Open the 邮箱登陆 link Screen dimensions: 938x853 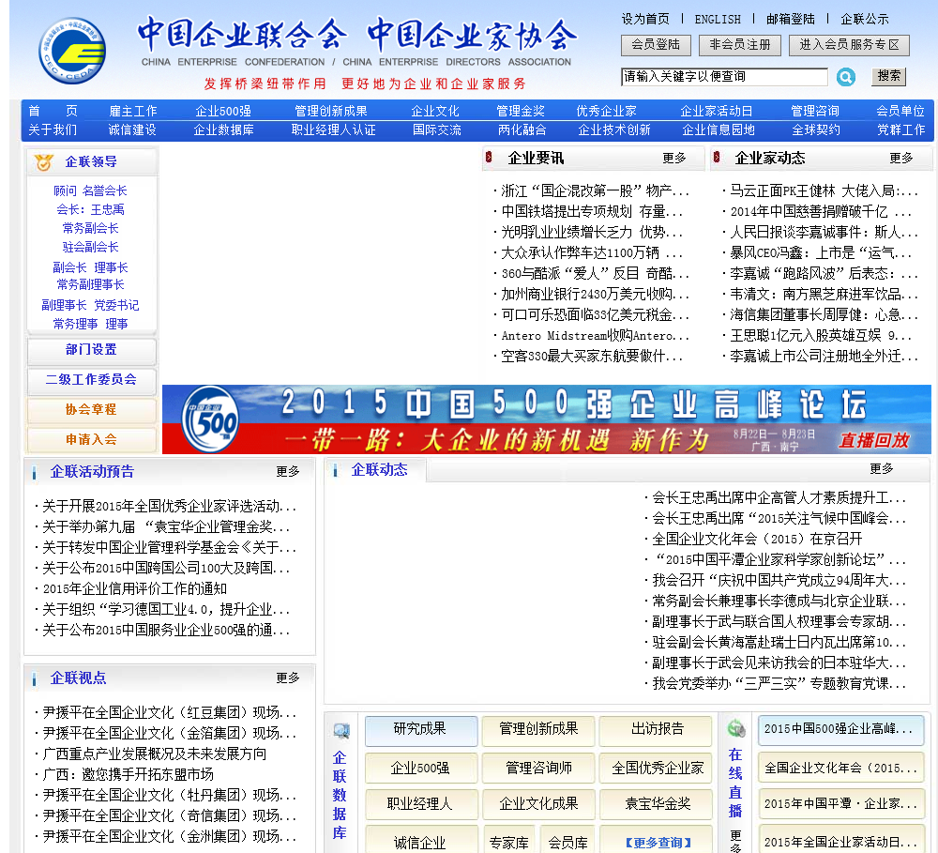(790, 19)
